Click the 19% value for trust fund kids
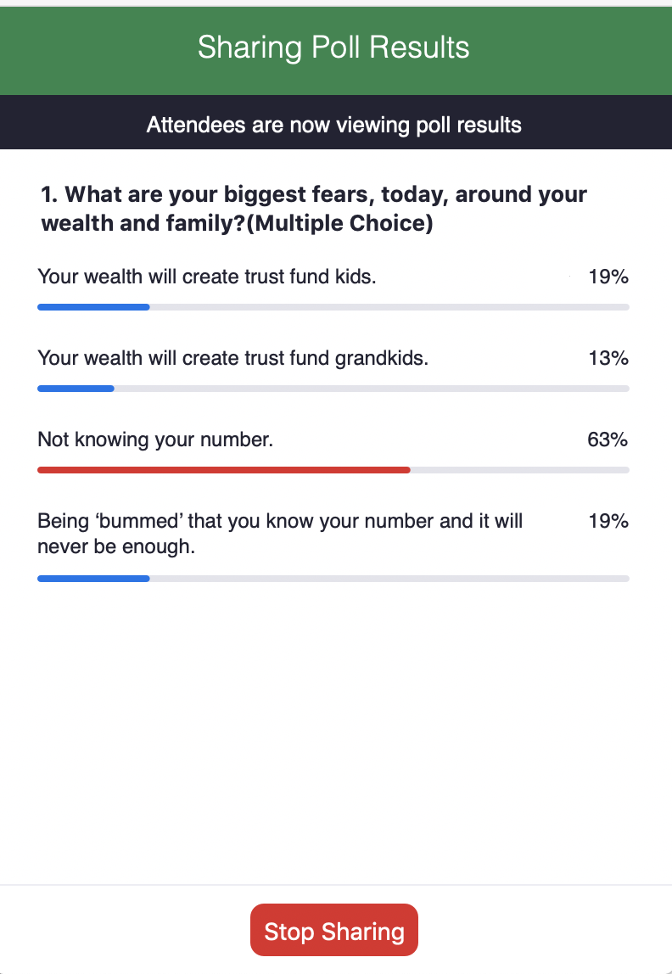Image resolution: width=672 pixels, height=974 pixels. [x=608, y=277]
